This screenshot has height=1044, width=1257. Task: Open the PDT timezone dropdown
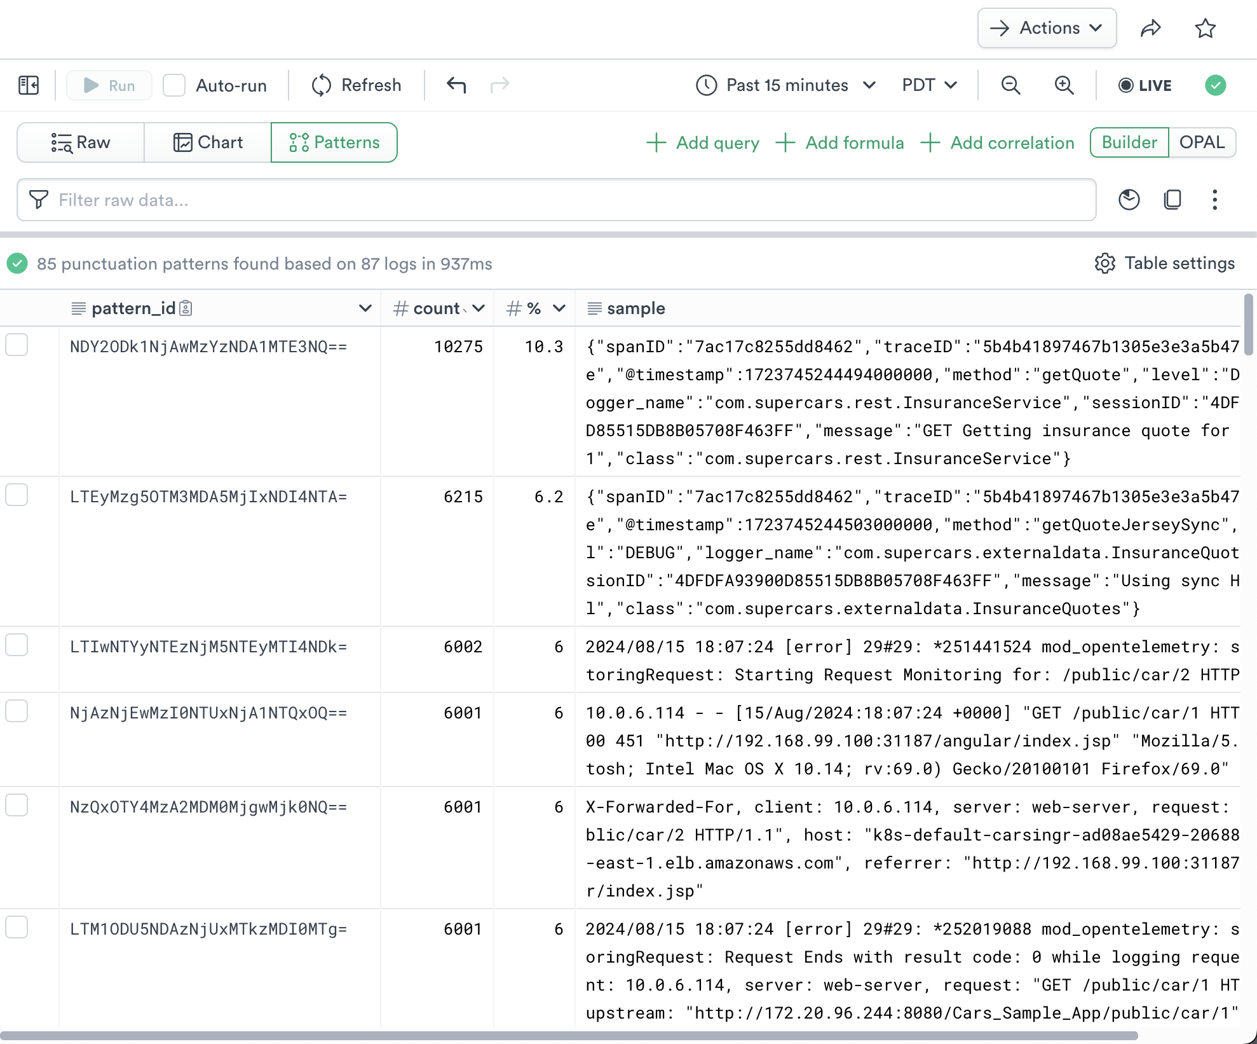(929, 85)
